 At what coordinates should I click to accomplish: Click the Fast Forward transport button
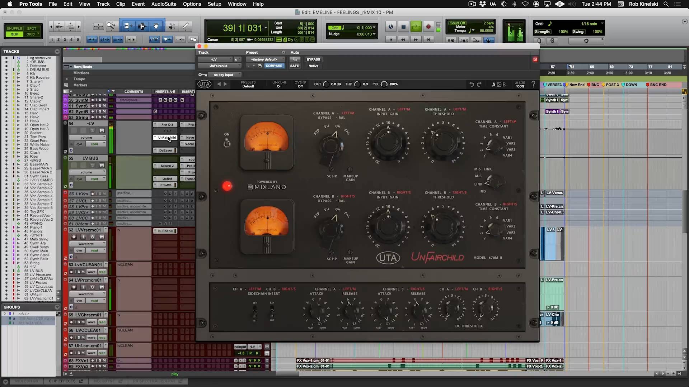(x=416, y=40)
